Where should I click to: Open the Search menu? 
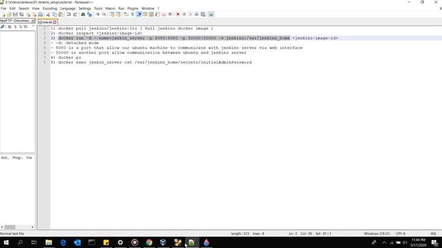click(x=23, y=8)
